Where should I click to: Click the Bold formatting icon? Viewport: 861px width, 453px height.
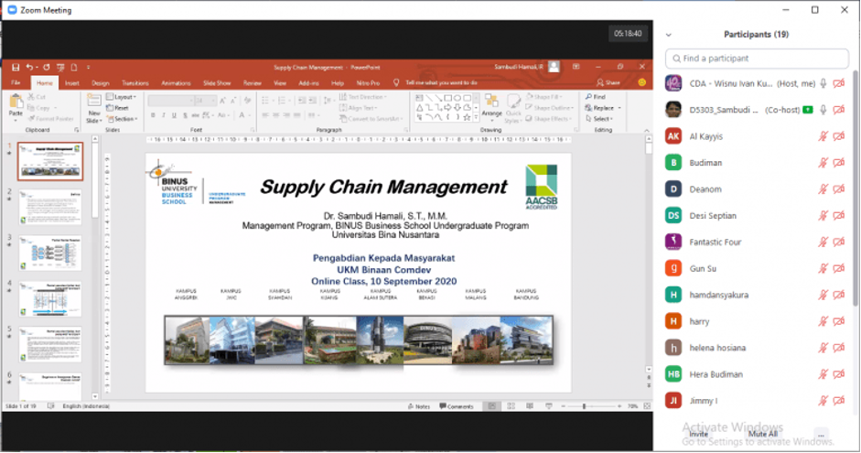click(153, 115)
